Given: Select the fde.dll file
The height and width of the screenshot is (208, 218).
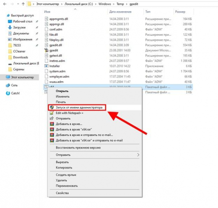Looking at the screenshot, I should point(53,34).
